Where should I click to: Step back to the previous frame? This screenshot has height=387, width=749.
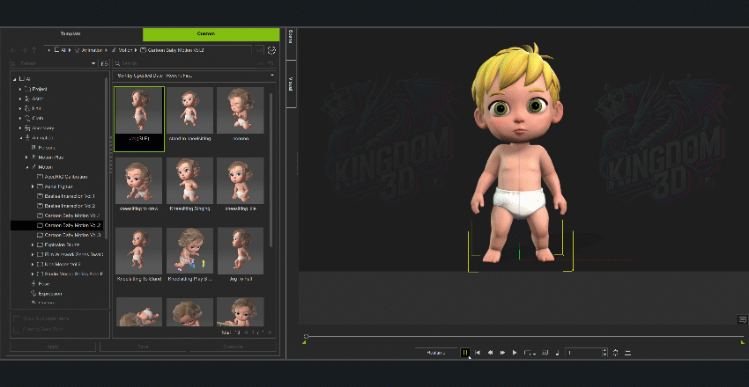pyautogui.click(x=490, y=353)
